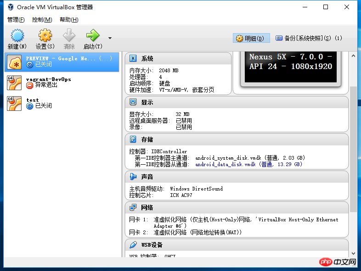Switch to the 明细(D) details view
Image resolution: width=361 pixels, height=271 pixels.
pos(251,38)
